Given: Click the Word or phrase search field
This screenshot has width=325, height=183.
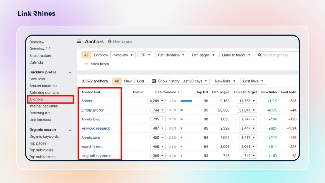Looking at the screenshot, I should [277, 55].
